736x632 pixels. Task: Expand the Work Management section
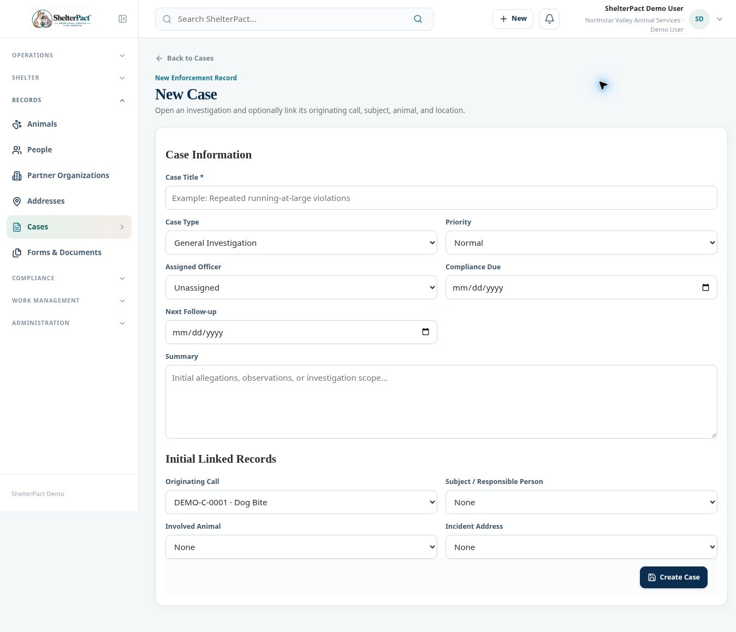click(x=69, y=300)
